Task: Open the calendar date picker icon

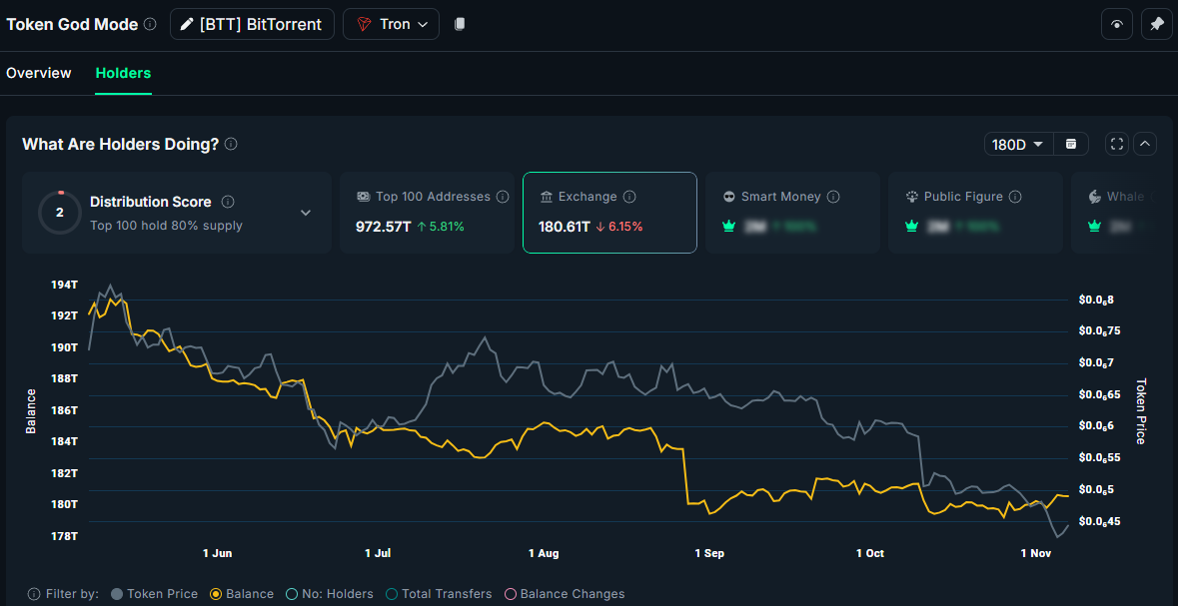Action: 1070,144
